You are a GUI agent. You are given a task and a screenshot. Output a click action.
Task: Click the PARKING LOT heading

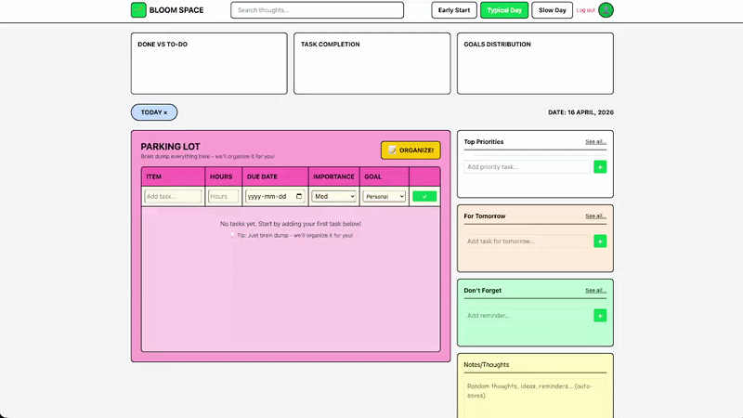point(171,147)
